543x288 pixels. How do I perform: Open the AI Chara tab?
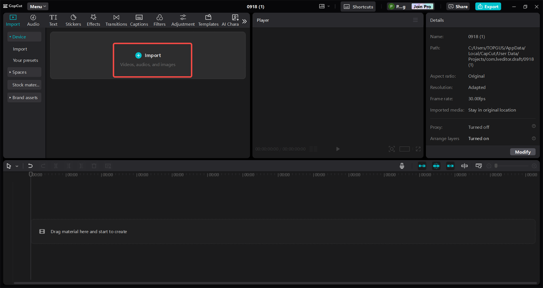tap(230, 20)
